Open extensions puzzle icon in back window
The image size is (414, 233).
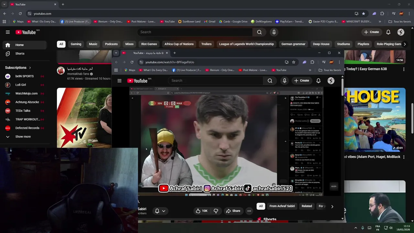382,14
